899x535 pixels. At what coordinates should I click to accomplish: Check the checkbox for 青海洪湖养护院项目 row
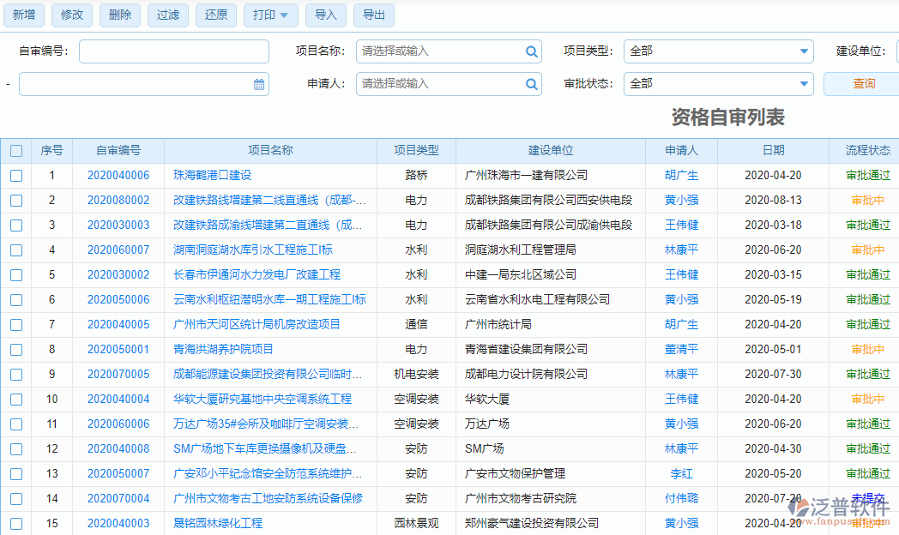coord(15,349)
